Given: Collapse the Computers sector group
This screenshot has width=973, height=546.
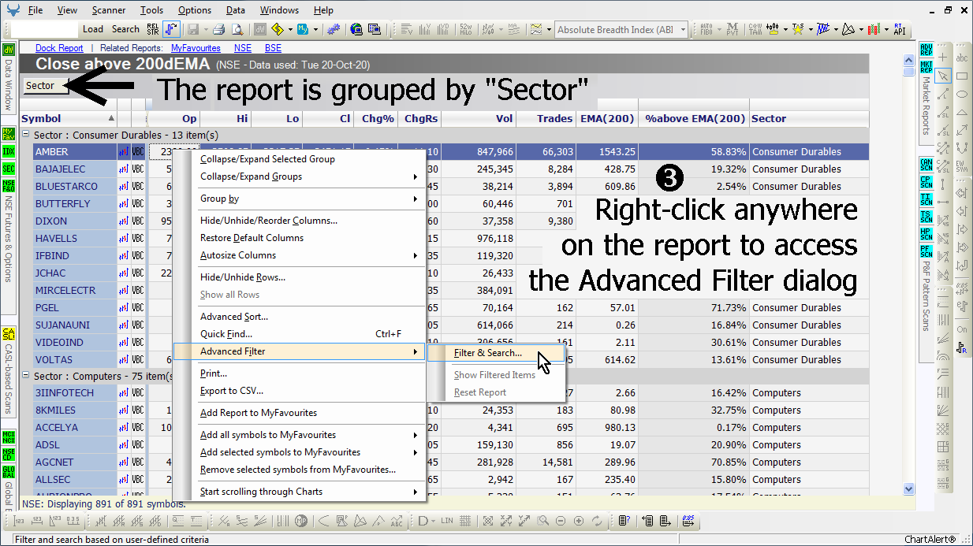Looking at the screenshot, I should [x=26, y=377].
